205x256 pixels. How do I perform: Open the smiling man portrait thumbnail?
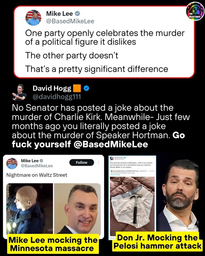[77, 208]
